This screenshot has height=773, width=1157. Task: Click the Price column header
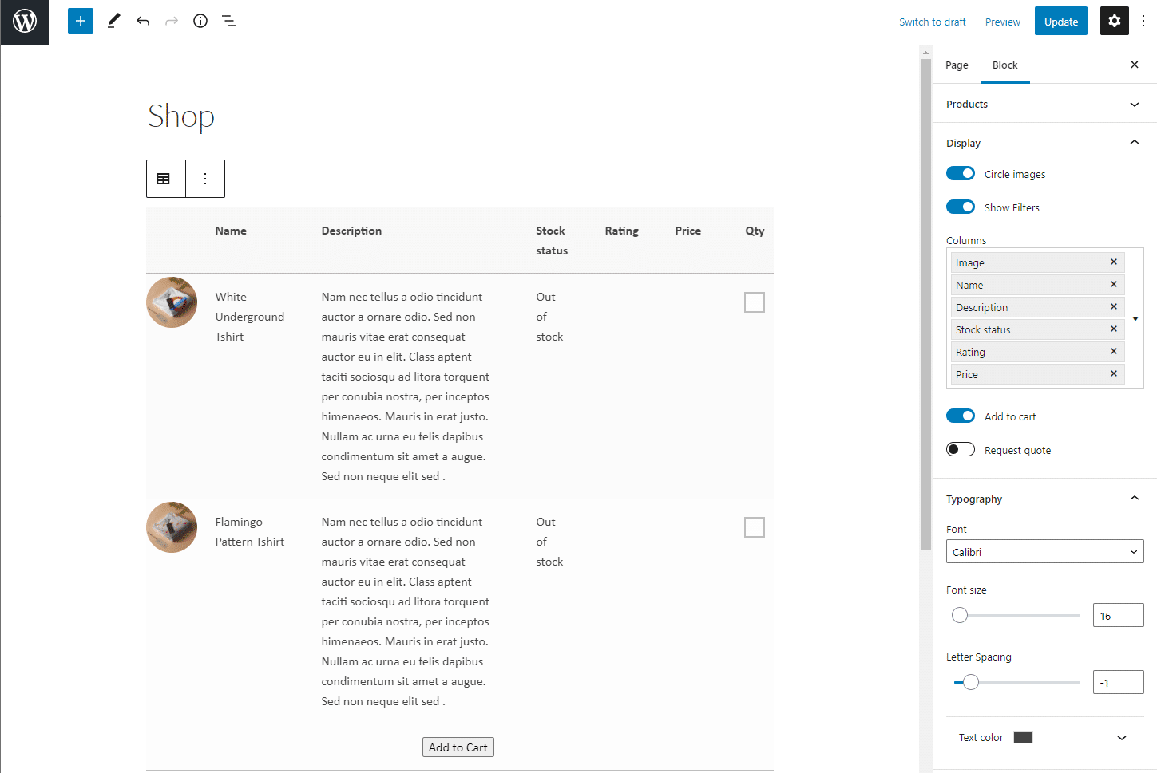[x=688, y=231]
